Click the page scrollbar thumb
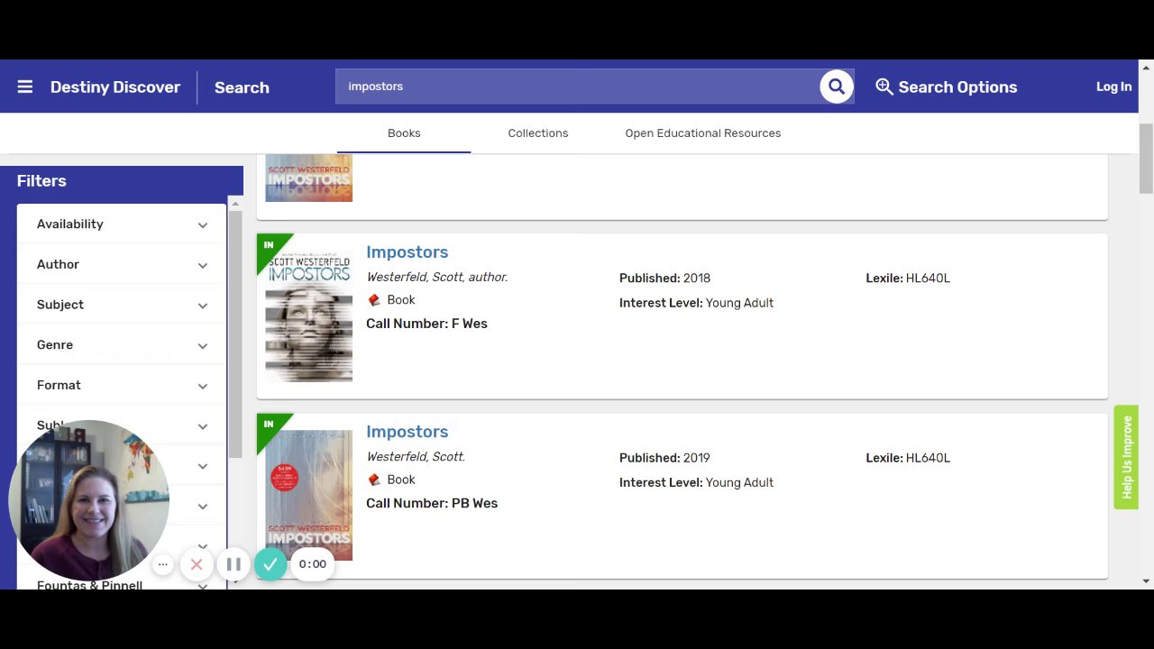The width and height of the screenshot is (1154, 649). coord(1146,159)
